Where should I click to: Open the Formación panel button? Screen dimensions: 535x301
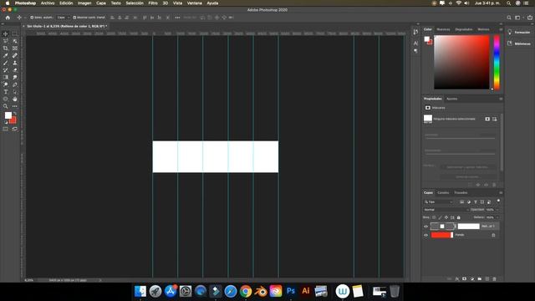pyautogui.click(x=518, y=33)
